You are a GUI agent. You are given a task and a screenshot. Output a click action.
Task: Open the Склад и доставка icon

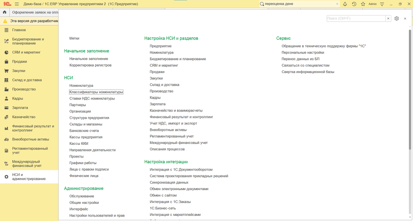(x=6, y=80)
